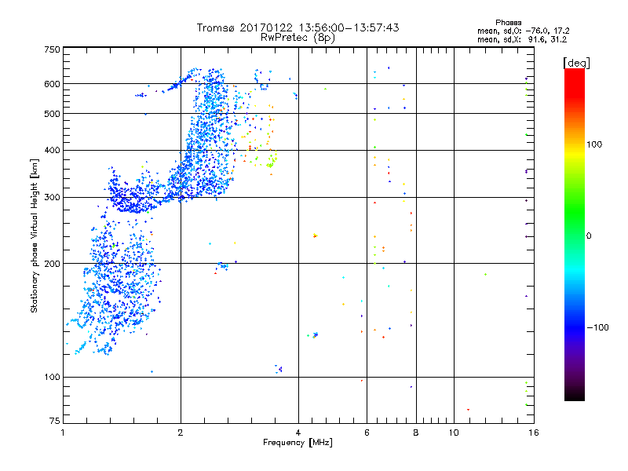Click the y-axis tick label '400'

tap(52, 151)
